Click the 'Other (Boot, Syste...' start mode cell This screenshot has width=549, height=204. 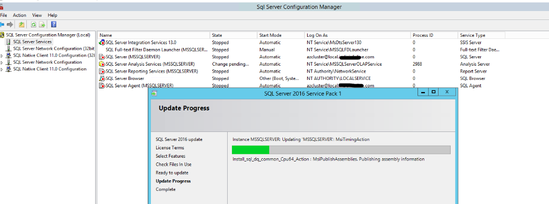pyautogui.click(x=279, y=78)
